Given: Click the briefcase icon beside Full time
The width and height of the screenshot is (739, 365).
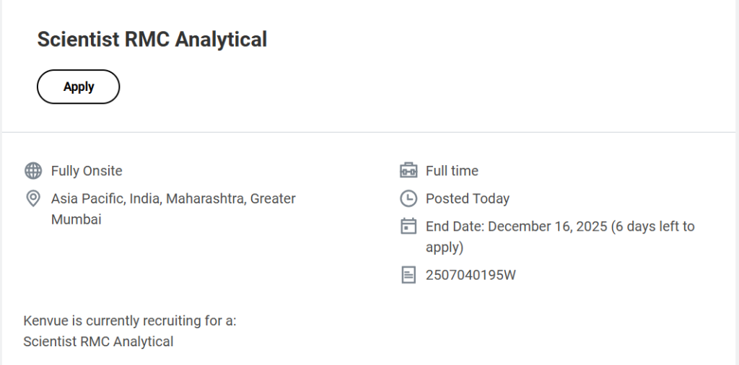Looking at the screenshot, I should pyautogui.click(x=408, y=171).
